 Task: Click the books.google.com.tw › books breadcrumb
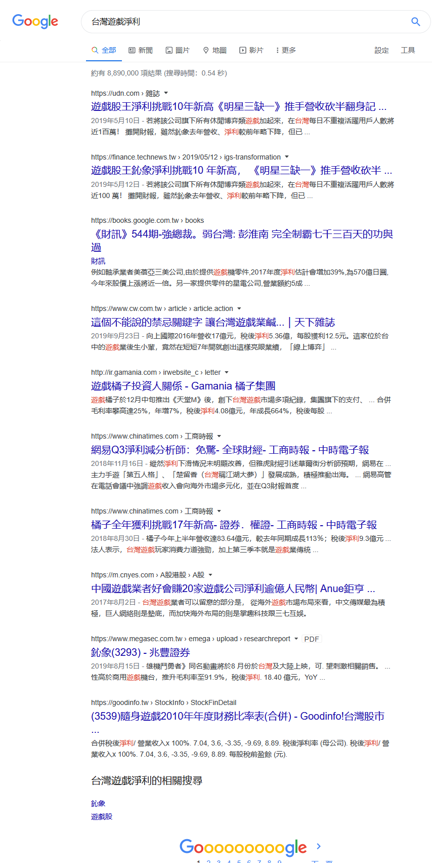(148, 220)
